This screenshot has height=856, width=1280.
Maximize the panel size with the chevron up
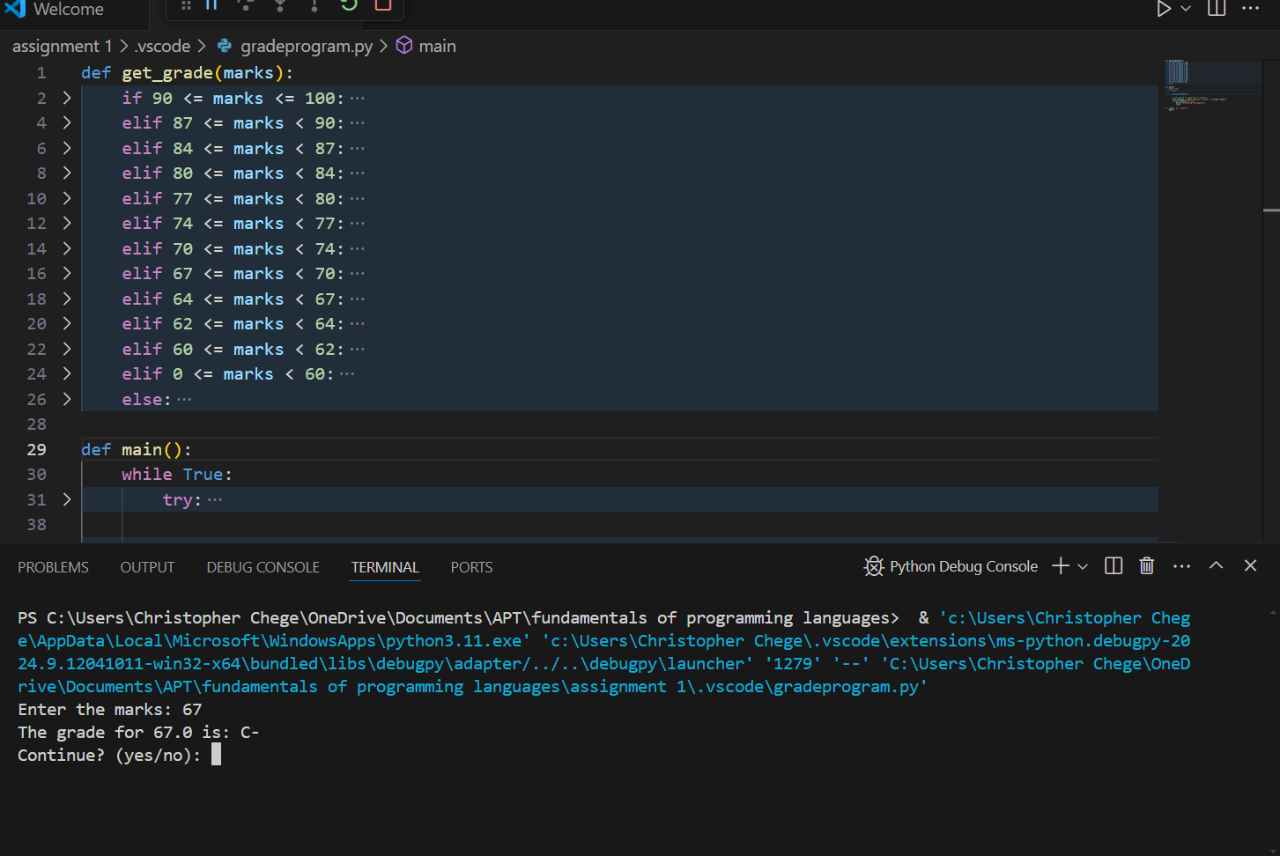coord(1216,566)
